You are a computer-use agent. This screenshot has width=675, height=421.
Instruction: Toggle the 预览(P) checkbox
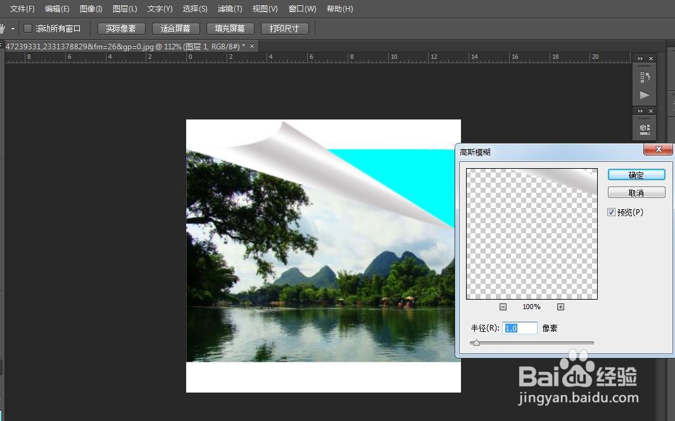point(611,212)
